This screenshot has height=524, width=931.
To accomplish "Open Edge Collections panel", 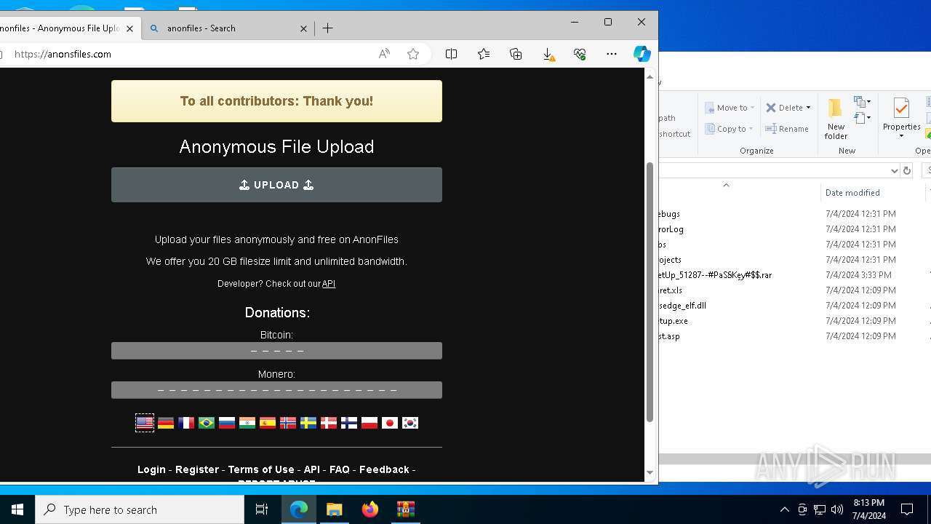I will [516, 54].
